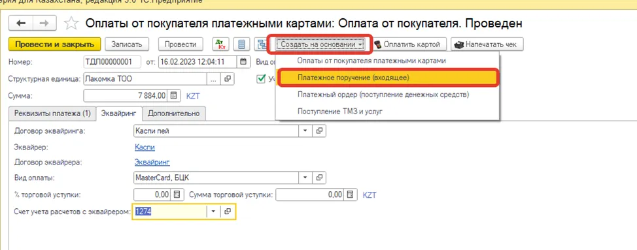Open calculator for % торговой уступки
The image size is (637, 250).
177,195
